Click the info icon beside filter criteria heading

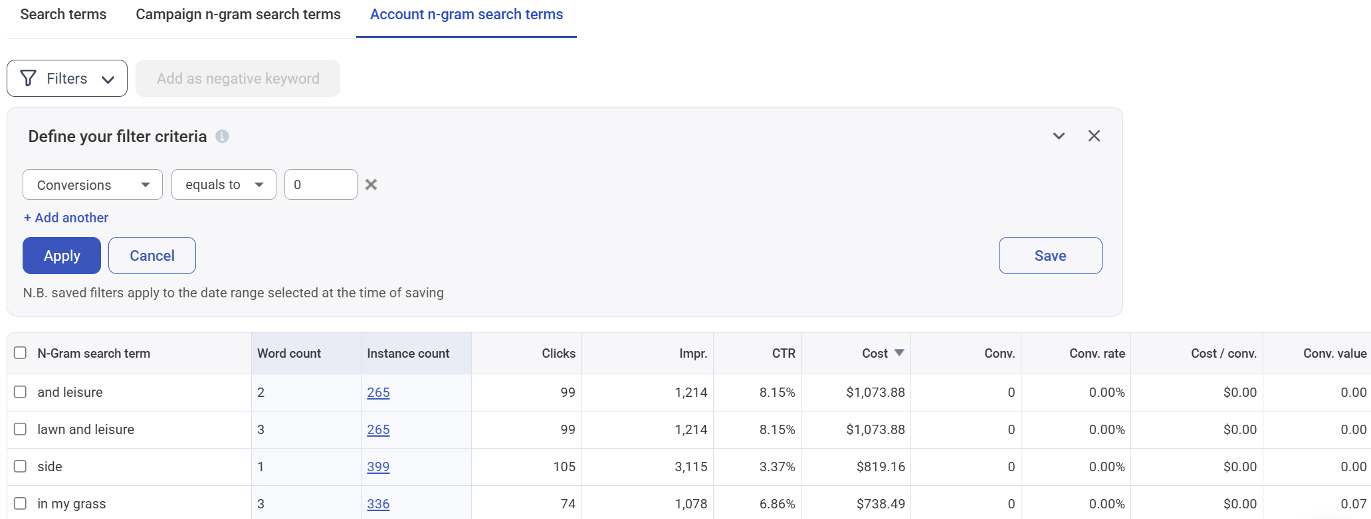click(x=222, y=136)
